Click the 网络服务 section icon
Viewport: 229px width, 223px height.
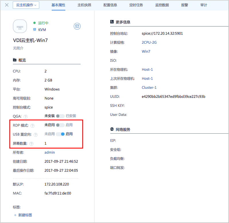tap(112, 129)
